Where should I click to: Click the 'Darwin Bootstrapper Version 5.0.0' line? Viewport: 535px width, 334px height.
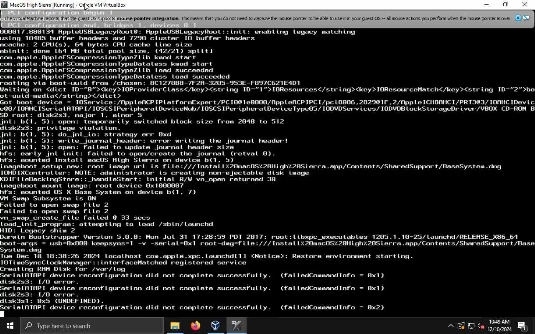pos(259,237)
